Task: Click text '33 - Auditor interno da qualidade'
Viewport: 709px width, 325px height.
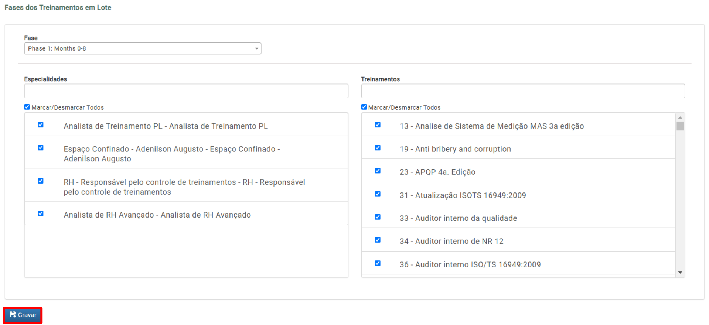Action: point(458,218)
